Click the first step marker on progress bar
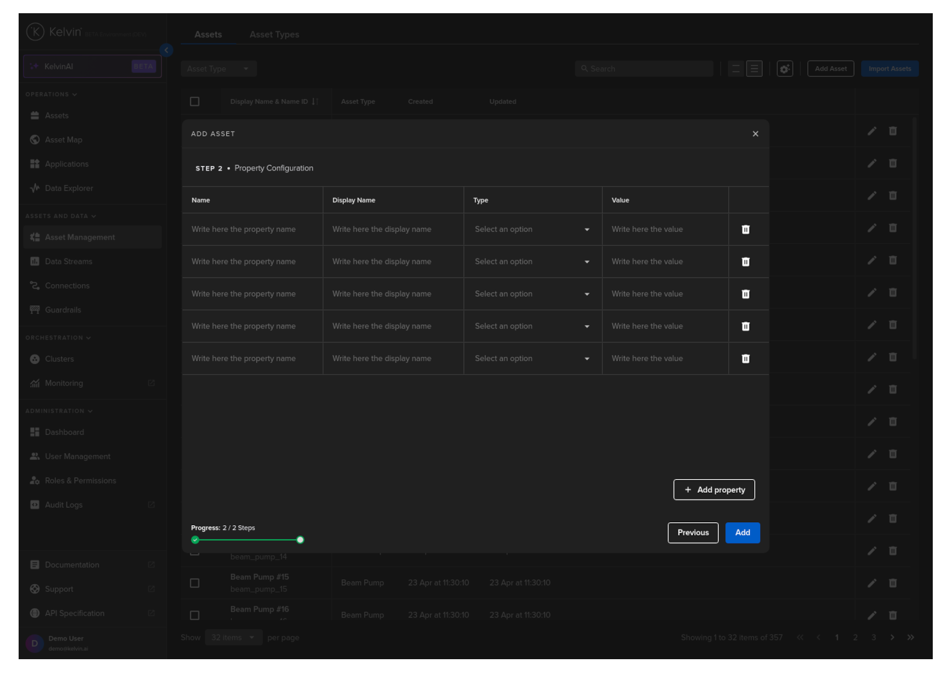 (195, 540)
